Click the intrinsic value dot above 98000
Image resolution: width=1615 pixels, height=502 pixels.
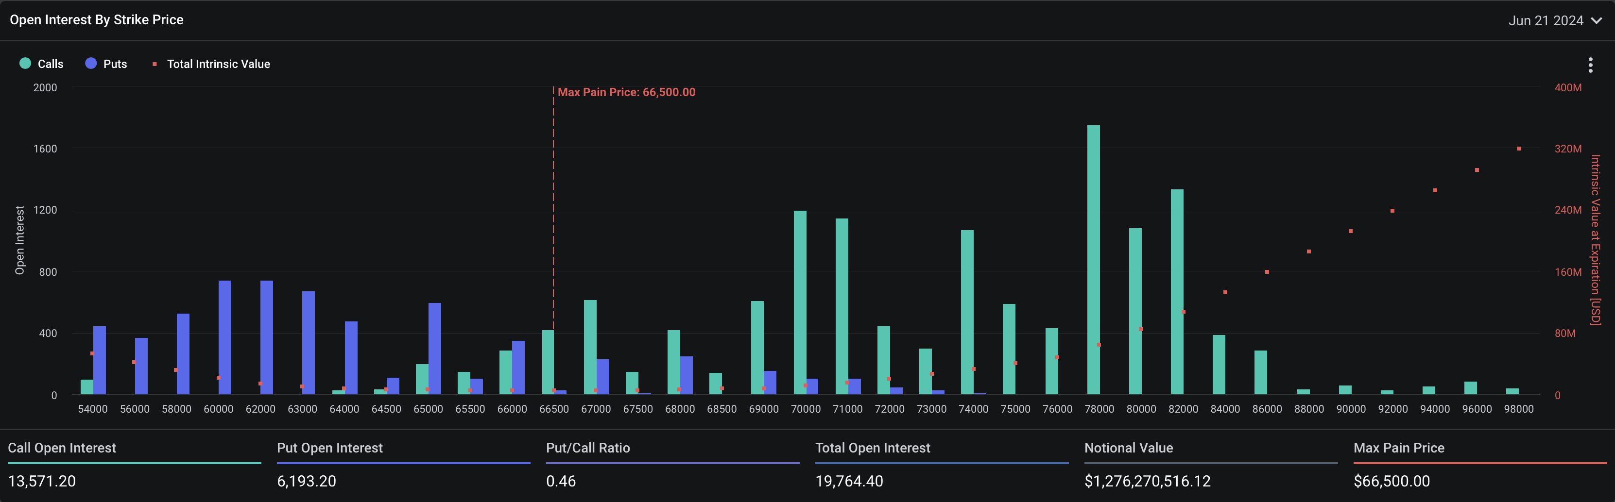pyautogui.click(x=1518, y=149)
